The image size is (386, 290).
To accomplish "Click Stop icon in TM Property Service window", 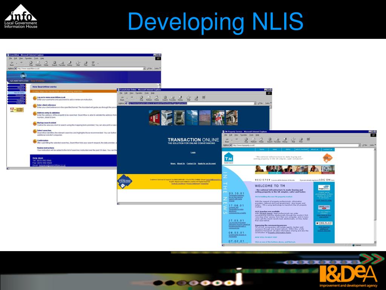I will 246,140.
